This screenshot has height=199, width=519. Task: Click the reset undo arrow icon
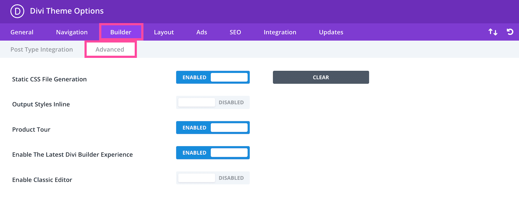pos(510,32)
